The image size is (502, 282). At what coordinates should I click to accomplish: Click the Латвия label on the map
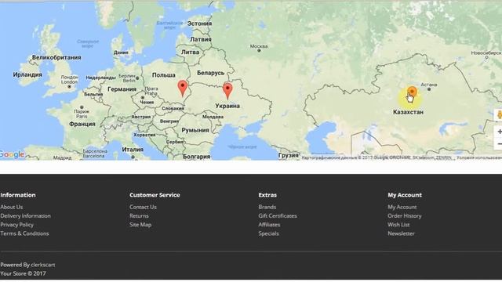[x=201, y=39]
